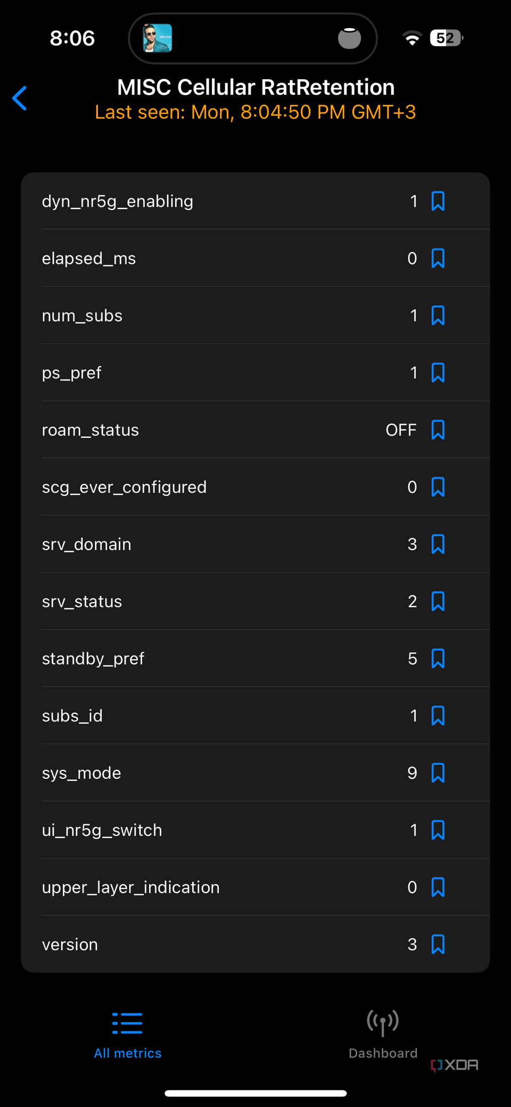Toggle the bookmark for num_subs
This screenshot has width=511, height=1107.
click(438, 315)
